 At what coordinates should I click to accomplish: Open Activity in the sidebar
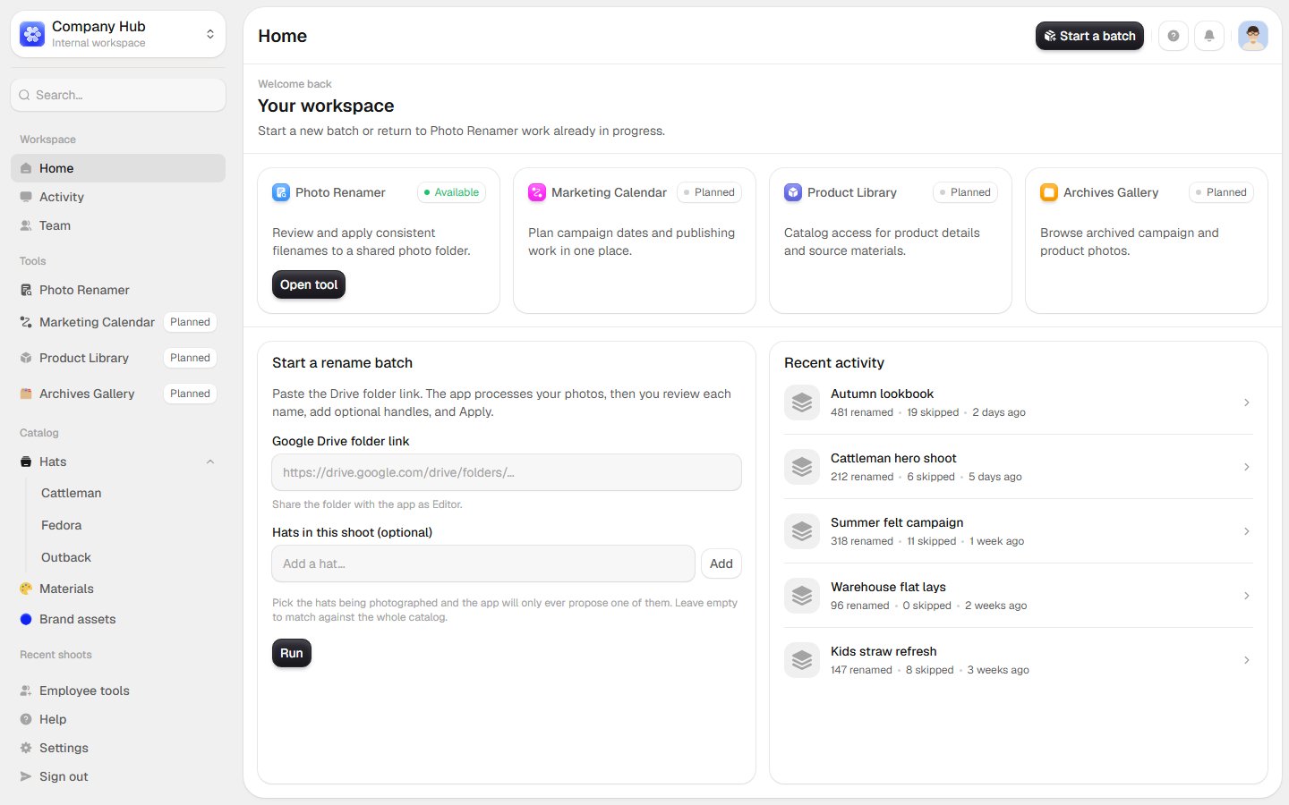118,197
